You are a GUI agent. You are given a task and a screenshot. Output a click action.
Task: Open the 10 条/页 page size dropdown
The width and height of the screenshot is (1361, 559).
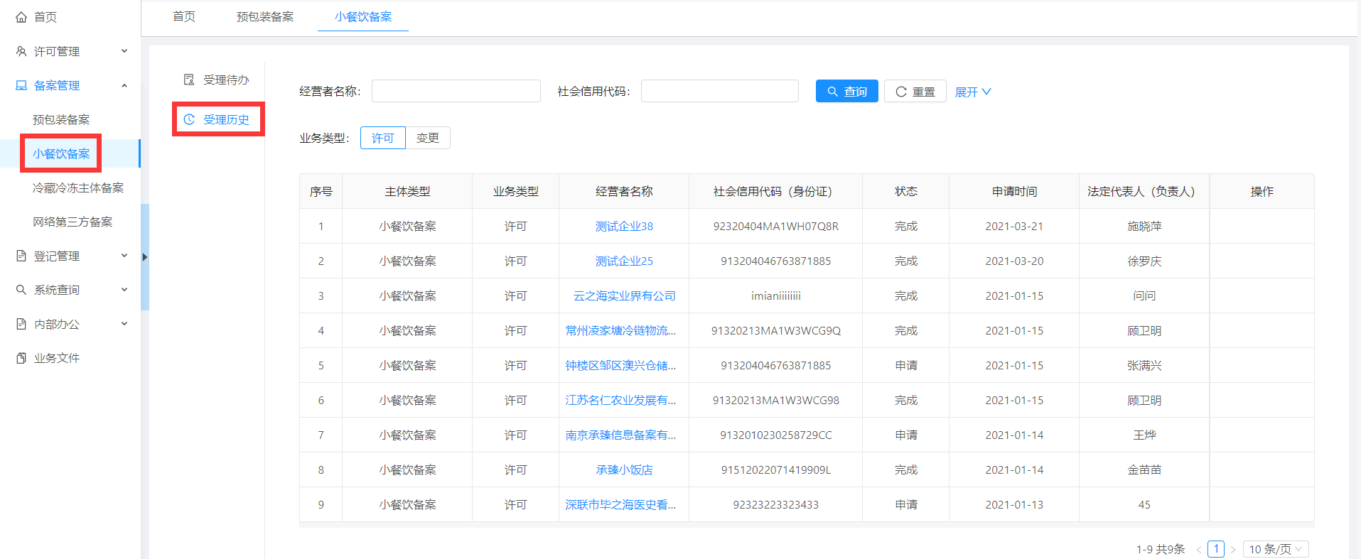click(1275, 549)
